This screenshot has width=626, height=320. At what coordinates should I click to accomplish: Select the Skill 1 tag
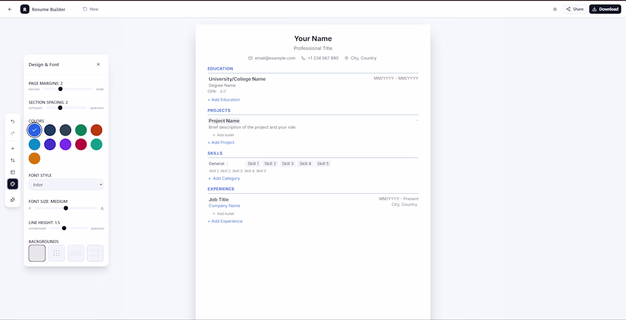[253, 163]
